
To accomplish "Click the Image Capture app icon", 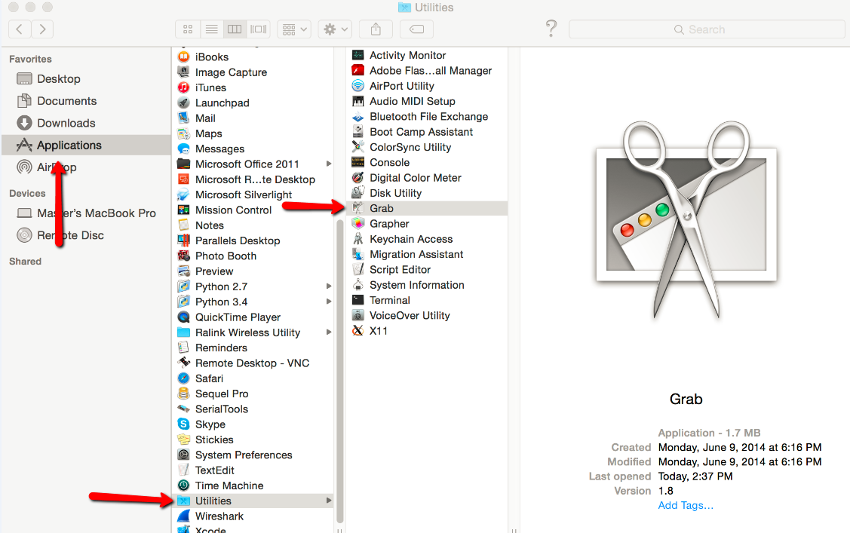I will (x=184, y=72).
